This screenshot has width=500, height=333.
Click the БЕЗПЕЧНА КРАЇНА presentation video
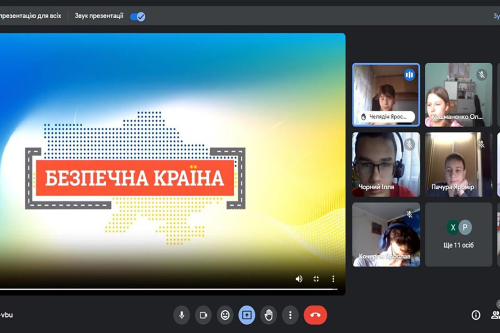tap(172, 164)
